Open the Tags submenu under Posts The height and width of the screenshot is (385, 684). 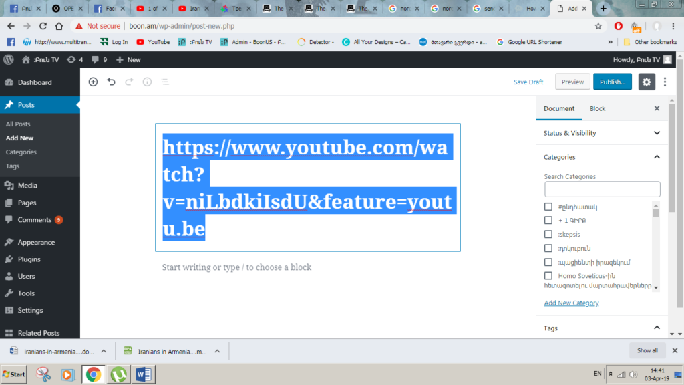point(12,166)
